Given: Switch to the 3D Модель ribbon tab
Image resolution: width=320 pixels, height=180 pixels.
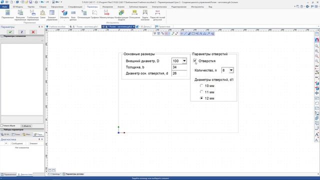Looking at the screenshot, I should [x=18, y=6].
